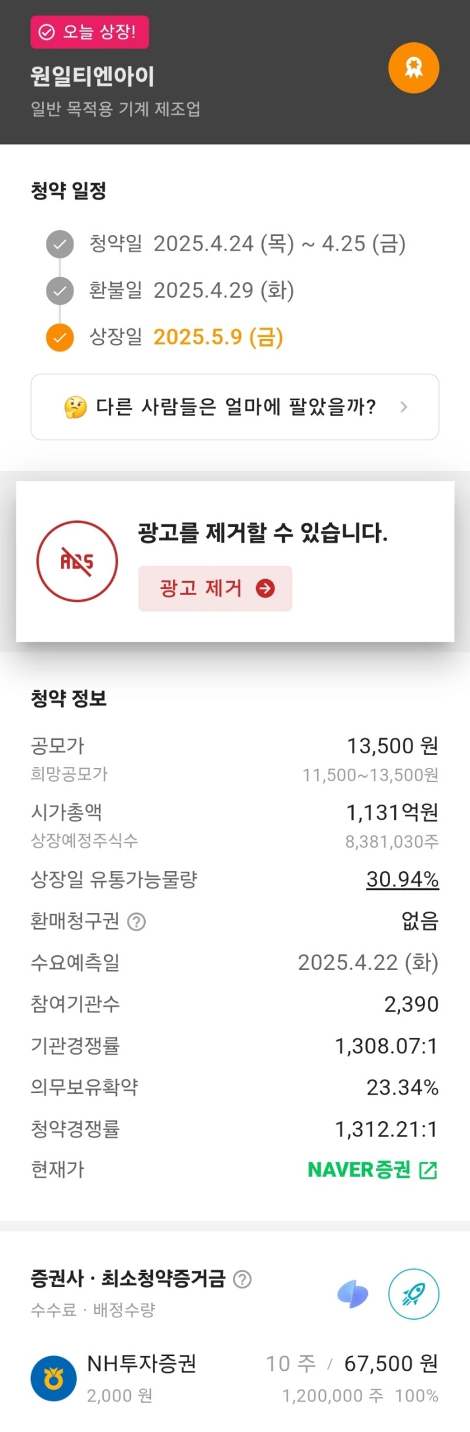470x1432 pixels.
Task: Select the NH투자증권 brokerage row
Action: [235, 1378]
